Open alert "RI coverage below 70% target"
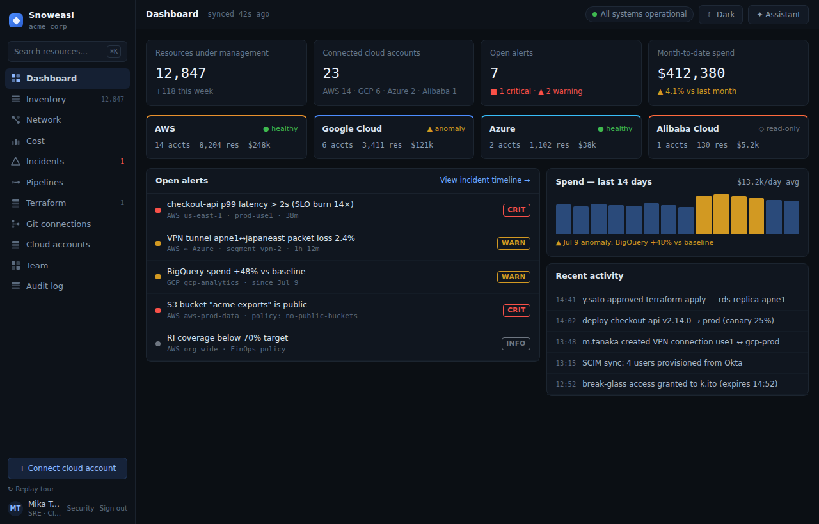The height and width of the screenshot is (524, 819). 343,344
